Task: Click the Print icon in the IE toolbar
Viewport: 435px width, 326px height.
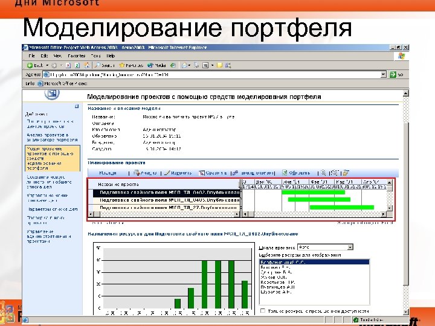Action: coord(196,65)
